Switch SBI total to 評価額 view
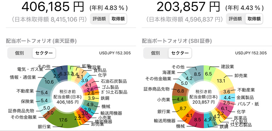This screenshot has height=131, width=272. pos(235,19)
